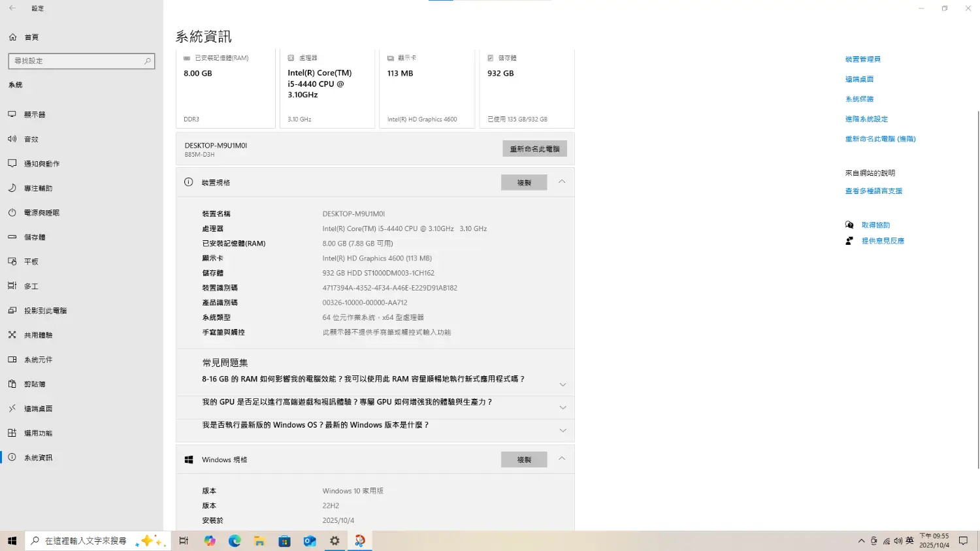980x551 pixels.
Task: Open 取得協助 help icon link
Action: tap(849, 225)
